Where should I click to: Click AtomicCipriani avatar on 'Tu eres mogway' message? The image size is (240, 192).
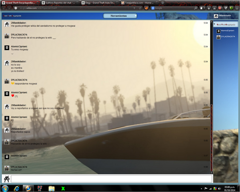(x=7, y=48)
